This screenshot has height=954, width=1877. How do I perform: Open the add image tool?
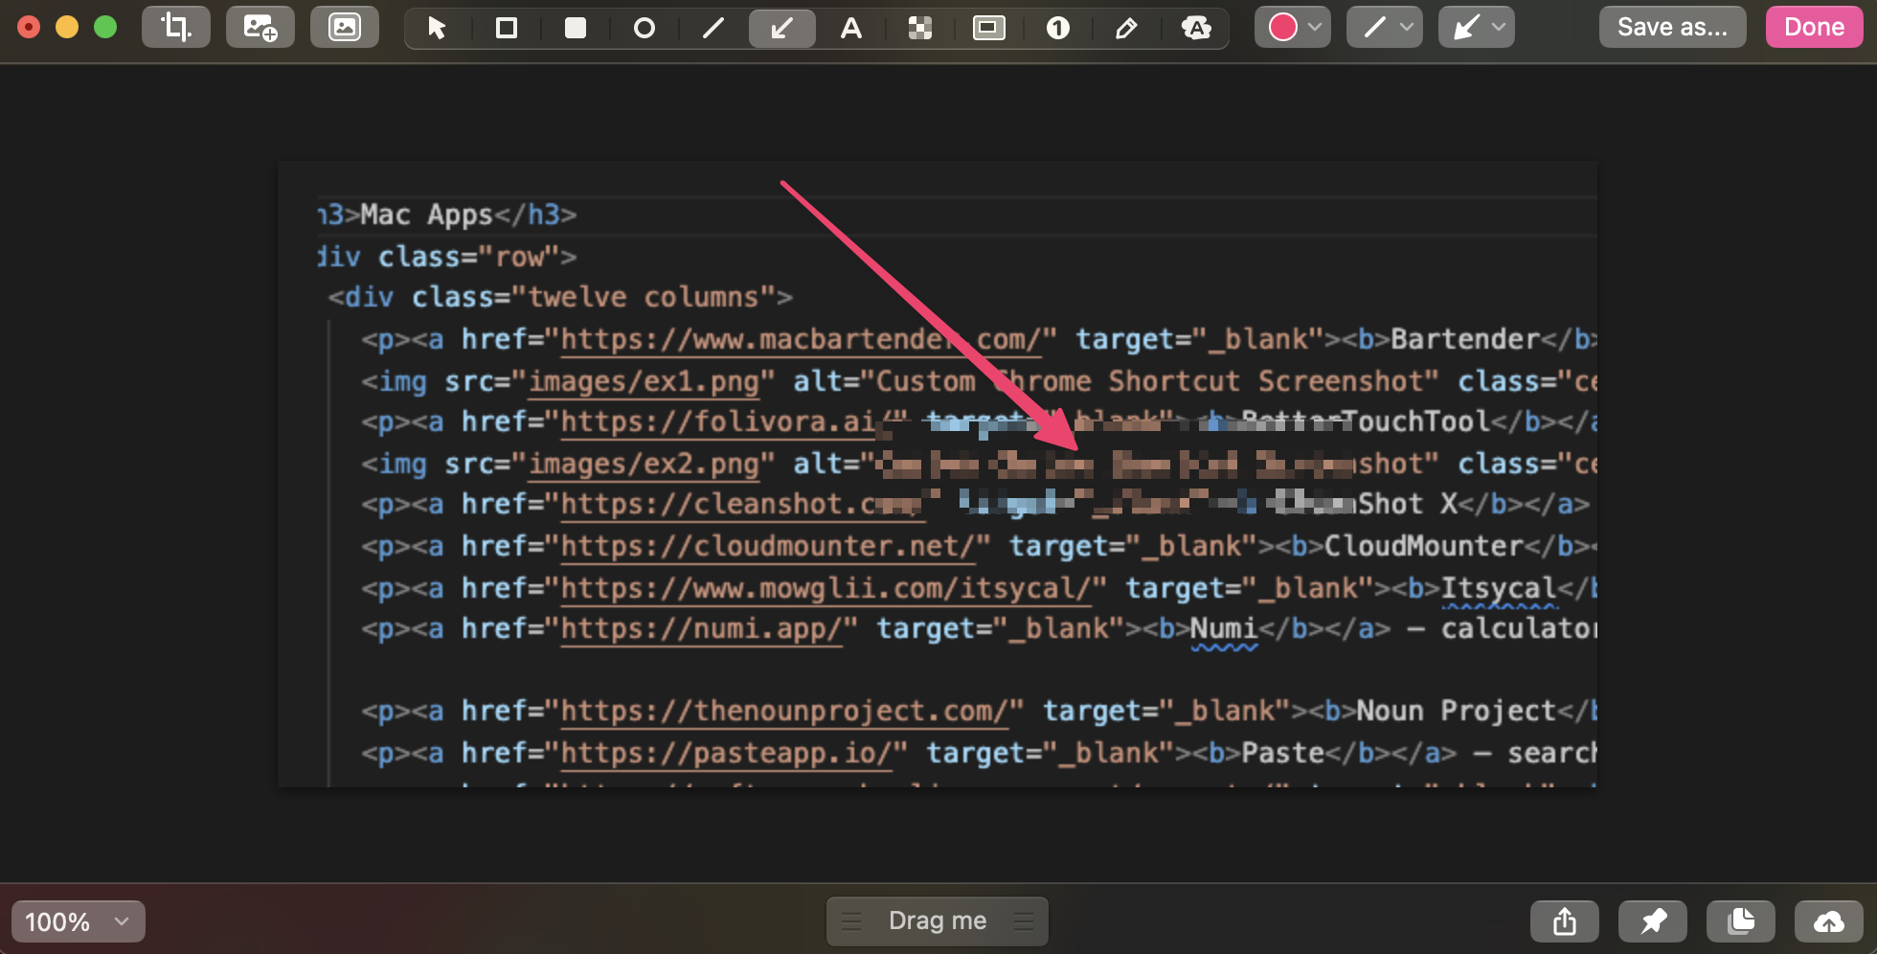(x=260, y=27)
